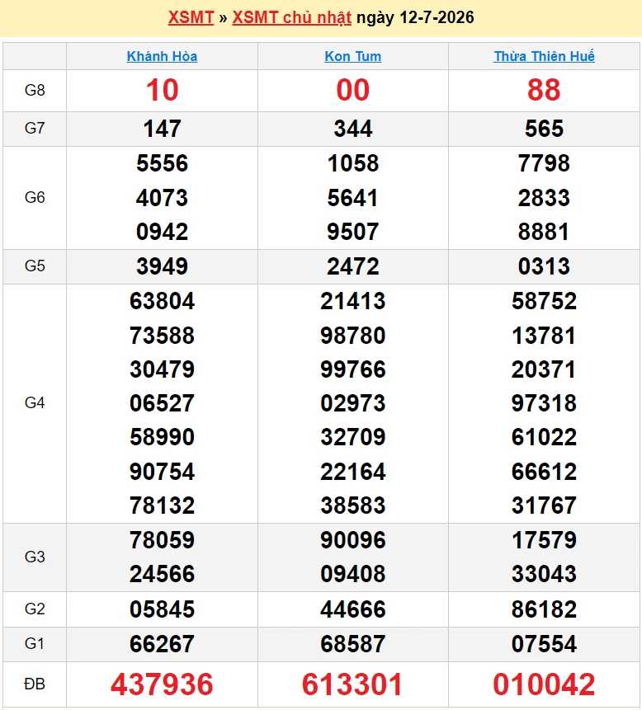642x710 pixels.
Task: Select G4 number 58752
Action: coord(544,301)
